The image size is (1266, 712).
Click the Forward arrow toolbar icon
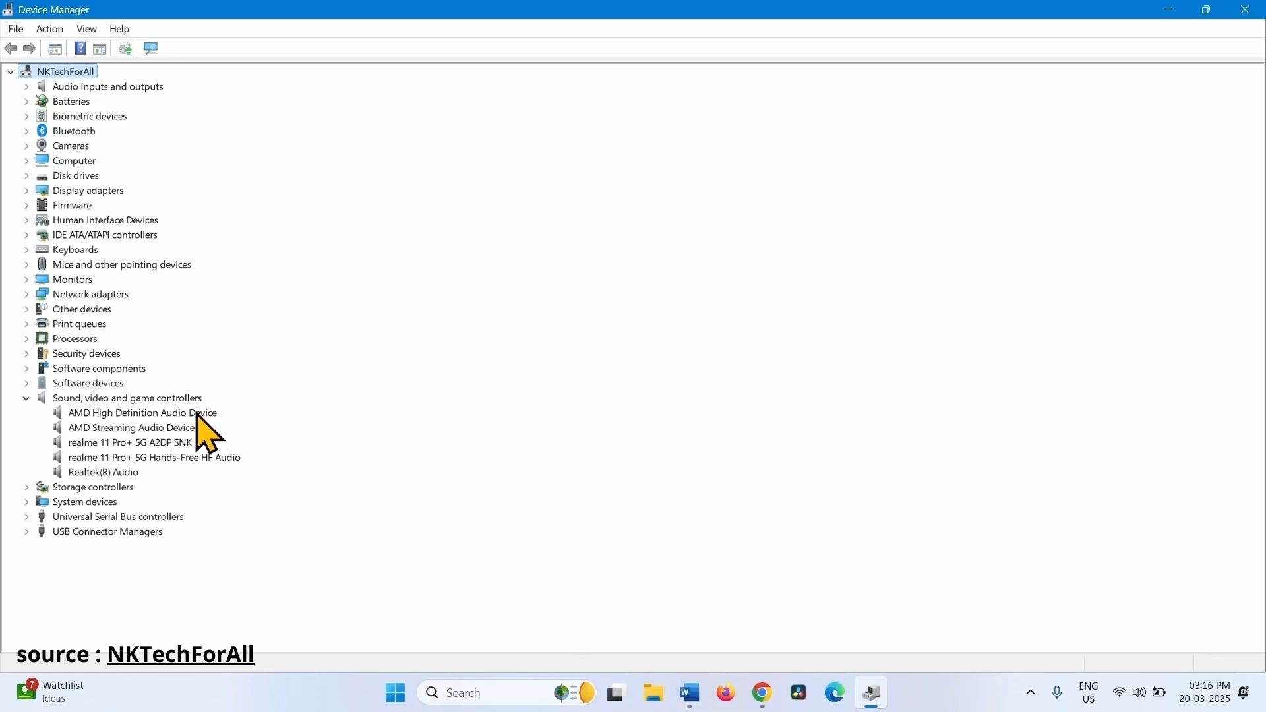pyautogui.click(x=30, y=49)
